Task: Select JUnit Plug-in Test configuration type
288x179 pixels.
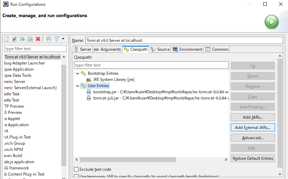Action: (x=17, y=137)
